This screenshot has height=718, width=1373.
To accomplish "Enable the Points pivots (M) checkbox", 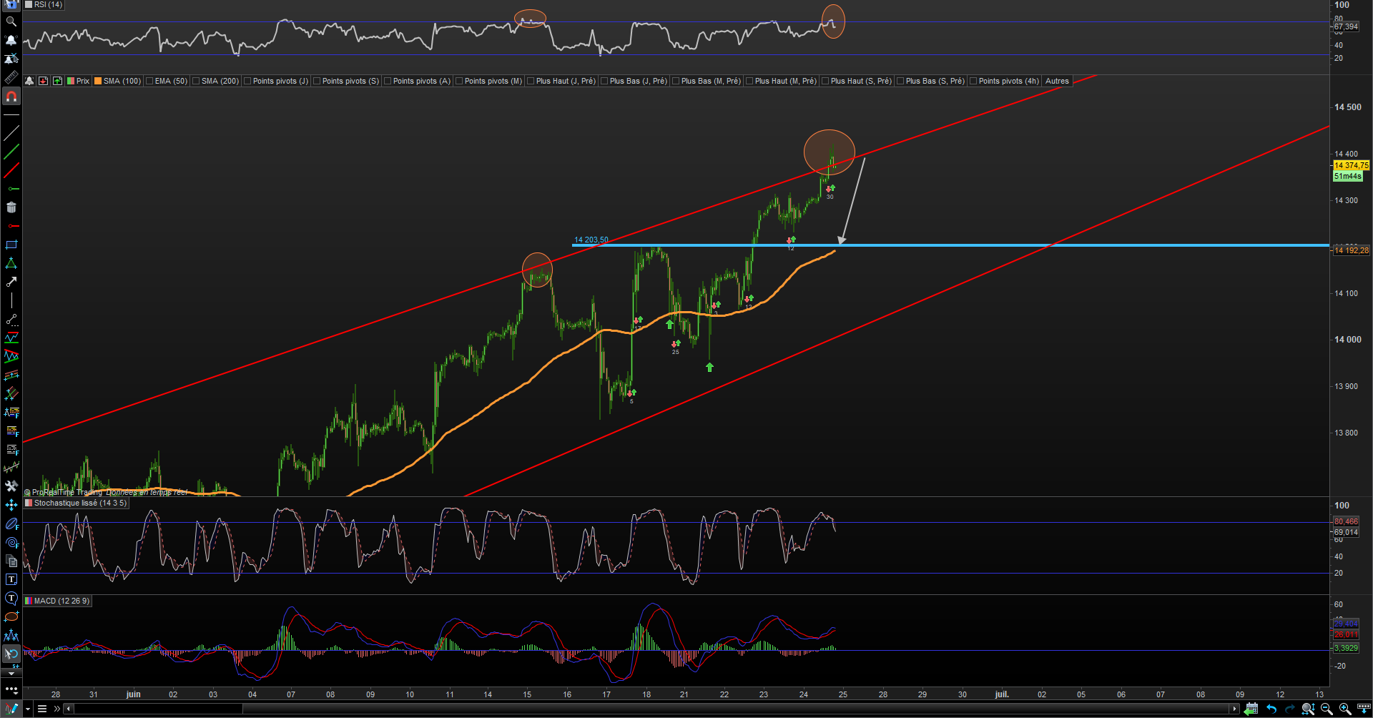I will click(459, 81).
